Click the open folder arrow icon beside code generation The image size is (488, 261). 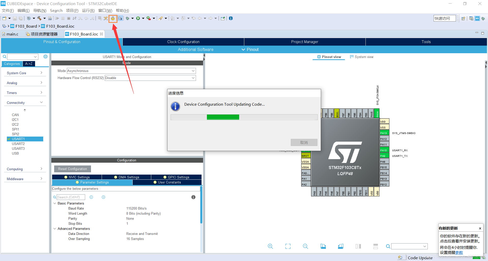(120, 18)
